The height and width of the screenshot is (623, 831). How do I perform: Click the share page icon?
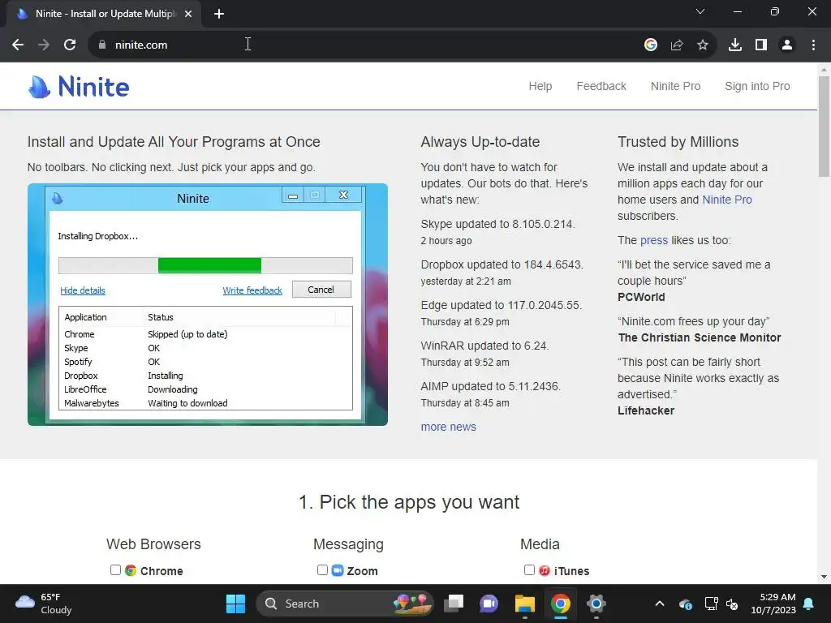click(x=677, y=45)
